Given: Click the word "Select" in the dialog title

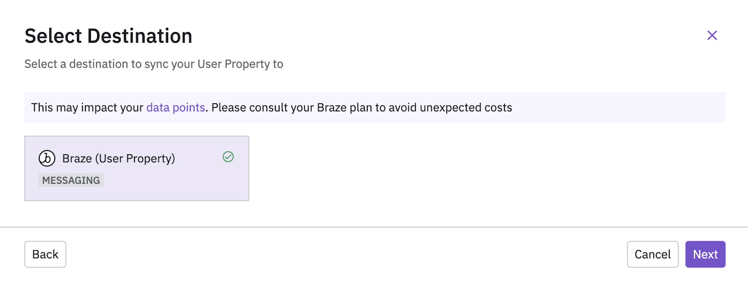Looking at the screenshot, I should [53, 36].
